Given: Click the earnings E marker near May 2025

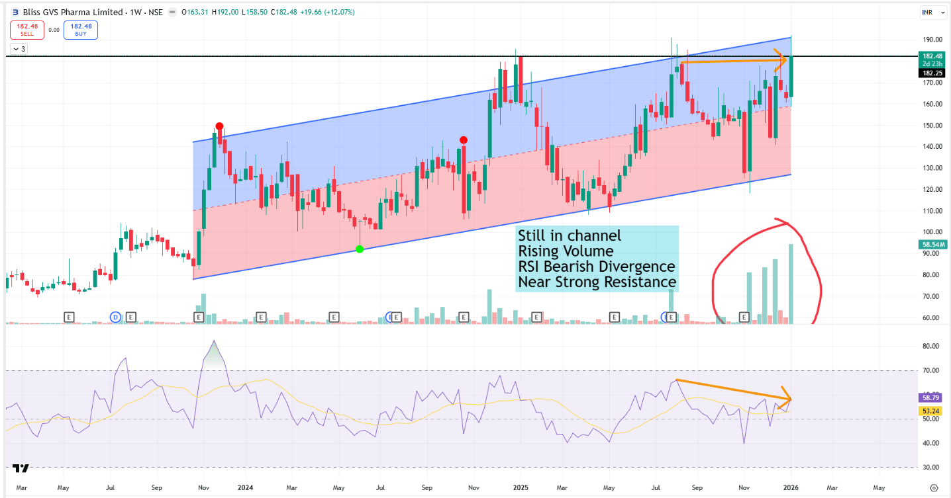Looking at the screenshot, I should [x=614, y=317].
